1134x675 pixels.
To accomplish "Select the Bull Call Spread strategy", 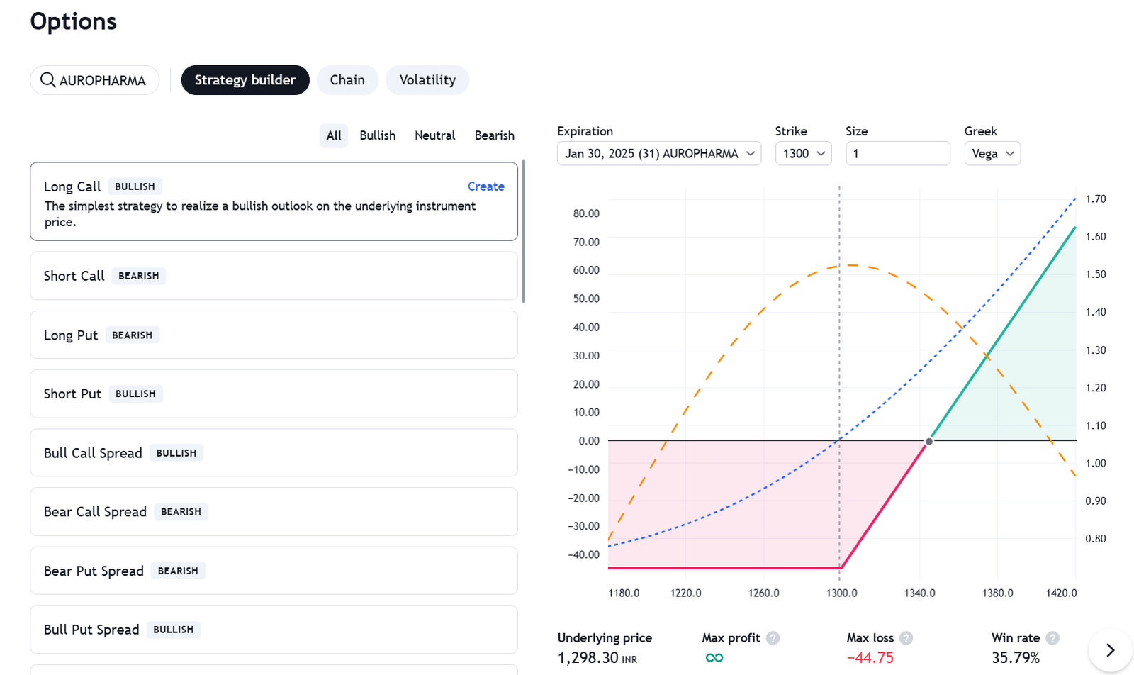I will [93, 453].
